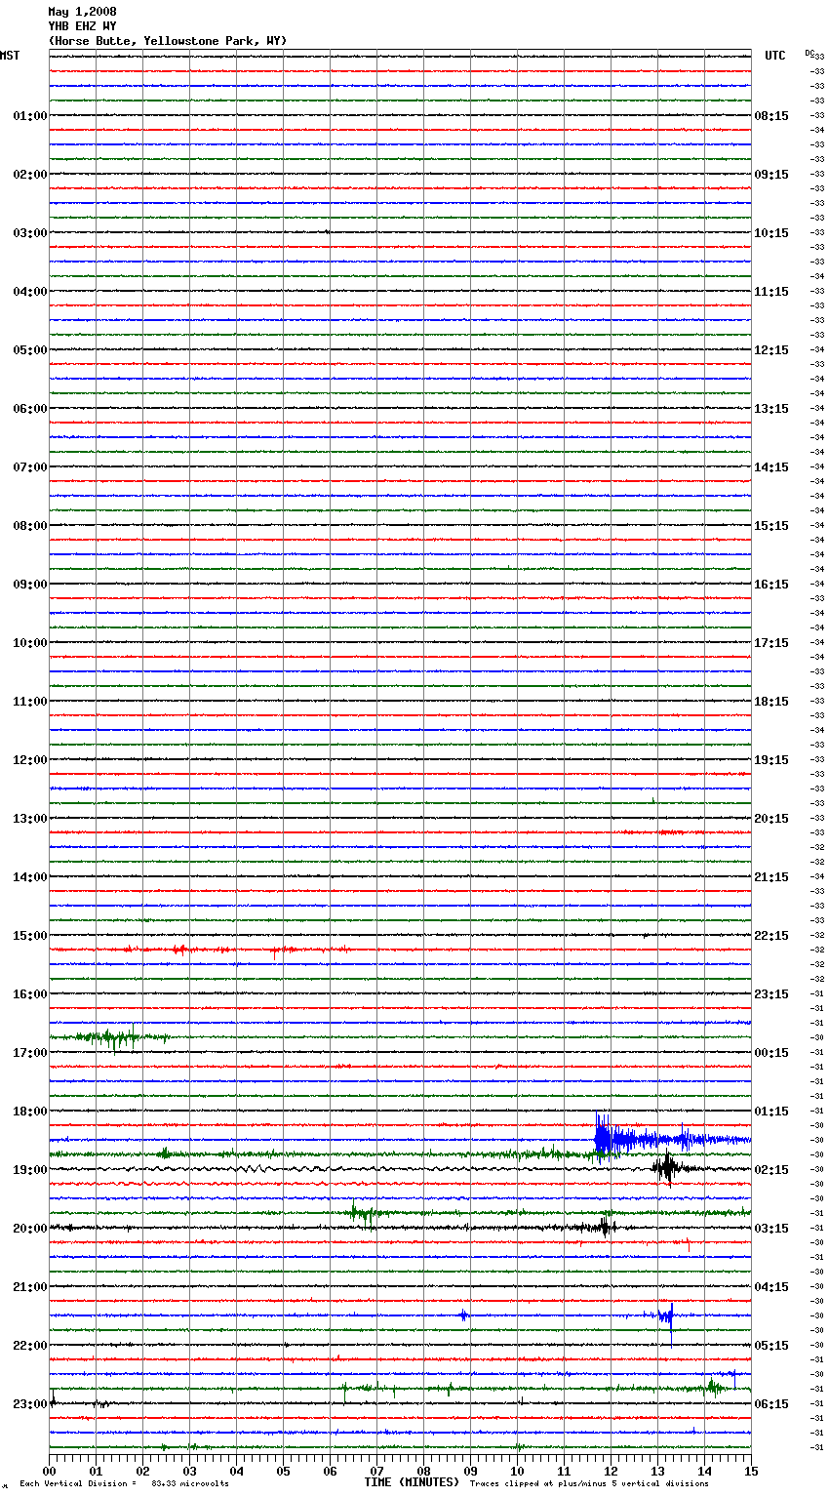This screenshot has width=829, height=1497.
Task: Click the black seismic event on 19:00 trace
Action: pyautogui.click(x=667, y=1167)
